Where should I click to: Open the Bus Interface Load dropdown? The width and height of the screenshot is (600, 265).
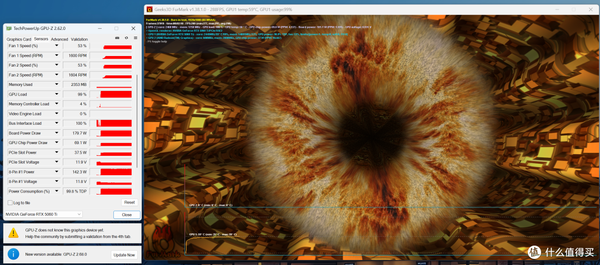pos(57,123)
